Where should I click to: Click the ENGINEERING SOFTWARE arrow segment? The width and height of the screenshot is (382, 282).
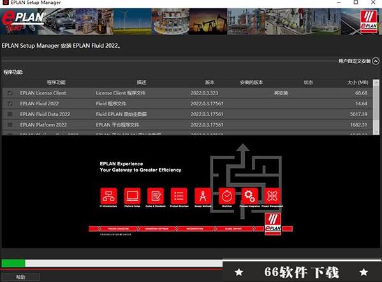[157, 228]
